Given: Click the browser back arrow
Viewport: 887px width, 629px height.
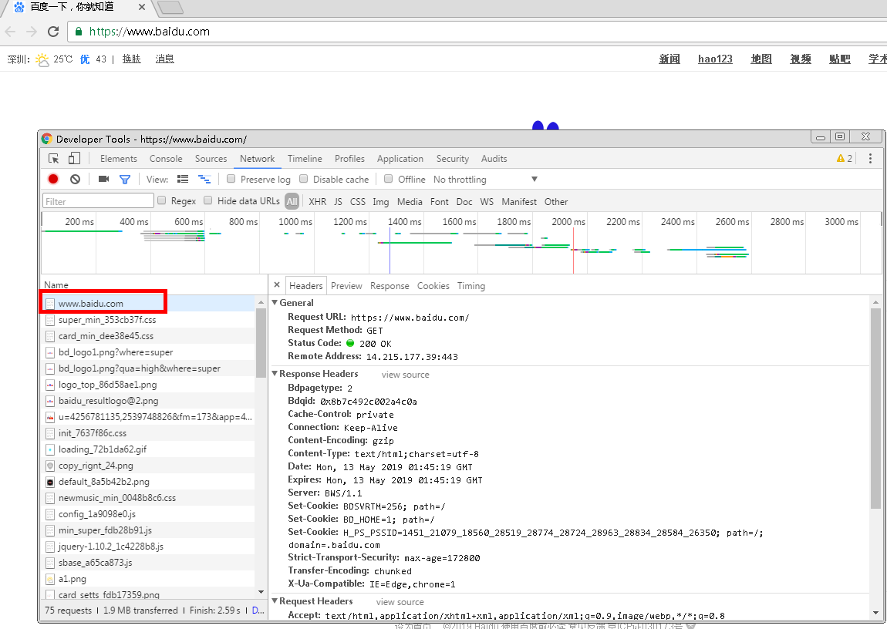Looking at the screenshot, I should [x=9, y=32].
